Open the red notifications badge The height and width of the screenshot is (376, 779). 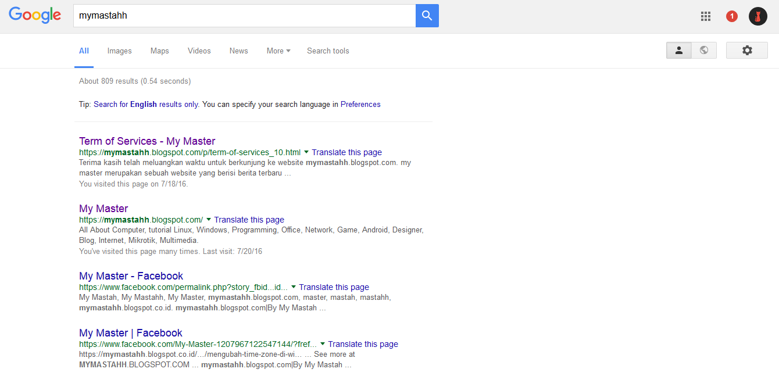pos(732,16)
